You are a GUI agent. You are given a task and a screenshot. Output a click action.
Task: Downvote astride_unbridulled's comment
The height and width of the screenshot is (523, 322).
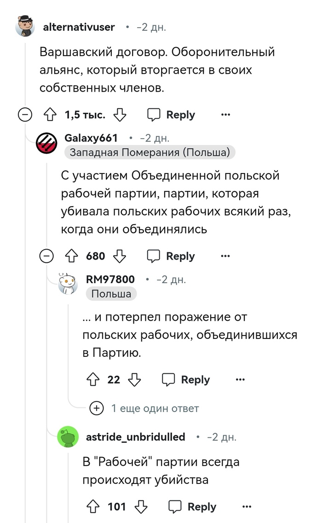(x=141, y=507)
